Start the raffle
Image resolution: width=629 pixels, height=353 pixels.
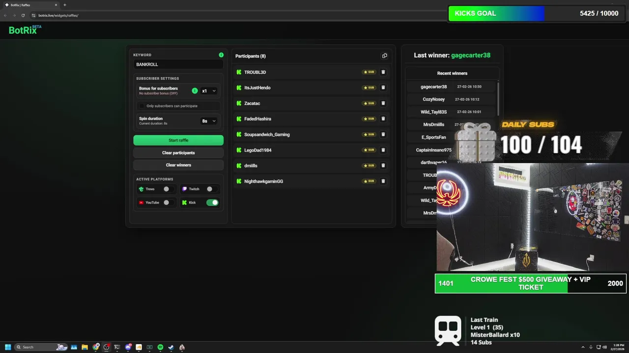coord(178,140)
